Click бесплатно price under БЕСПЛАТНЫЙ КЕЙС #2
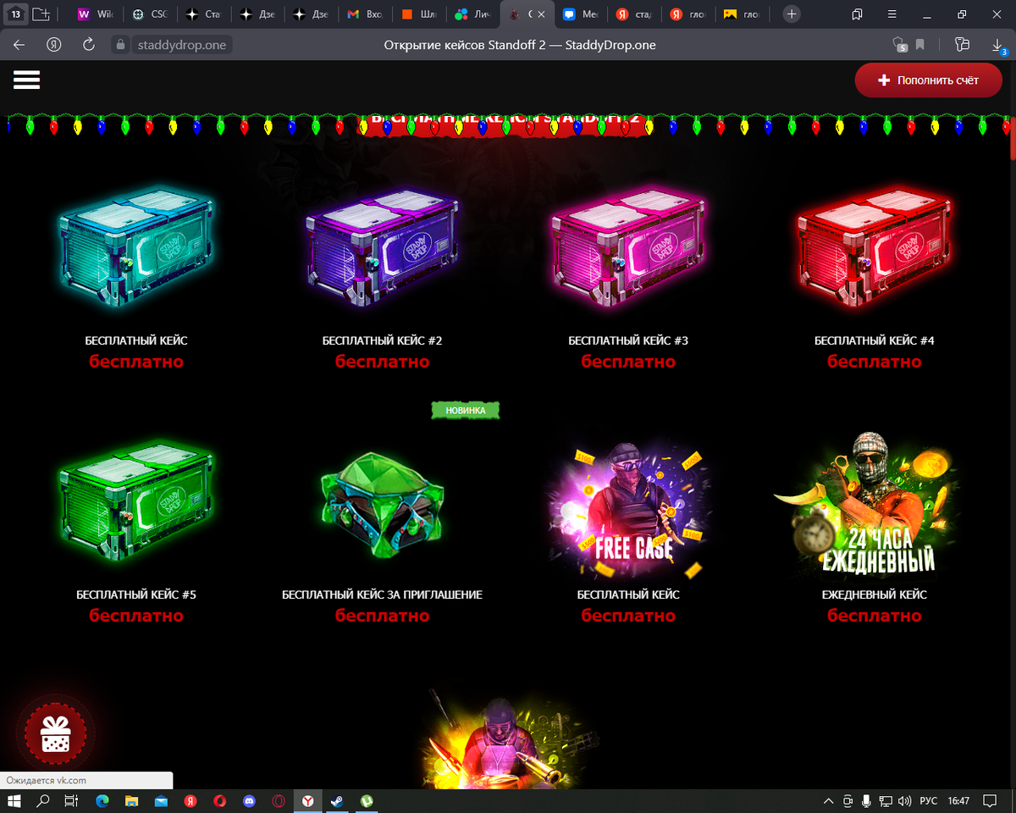Viewport: 1016px width, 813px height. tap(382, 362)
